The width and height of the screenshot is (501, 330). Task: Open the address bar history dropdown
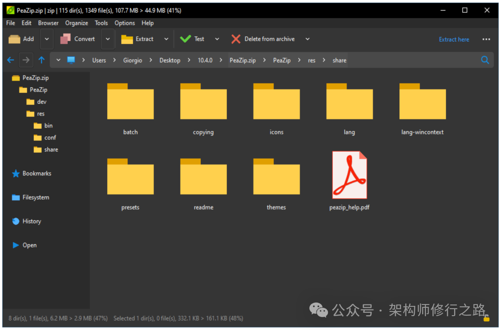click(58, 60)
